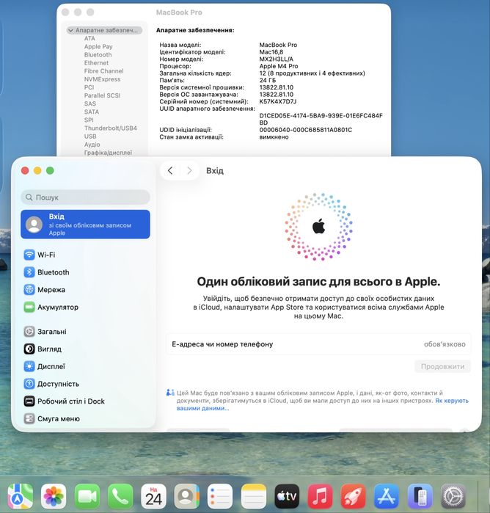The height and width of the screenshot is (513, 490).
Task: Select Apple Pay in hardware list
Action: (98, 46)
